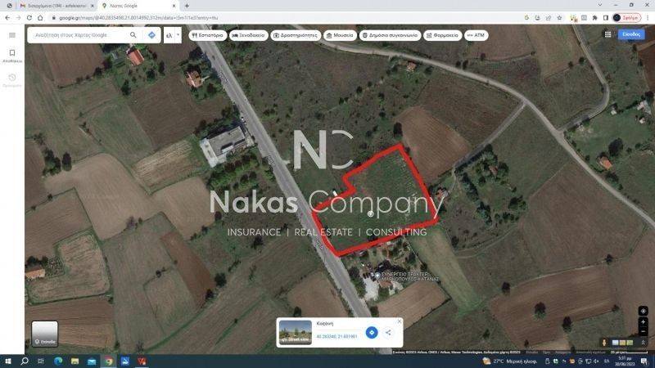Open the saved places bookmark icon
The height and width of the screenshot is (368, 655).
tap(12, 55)
